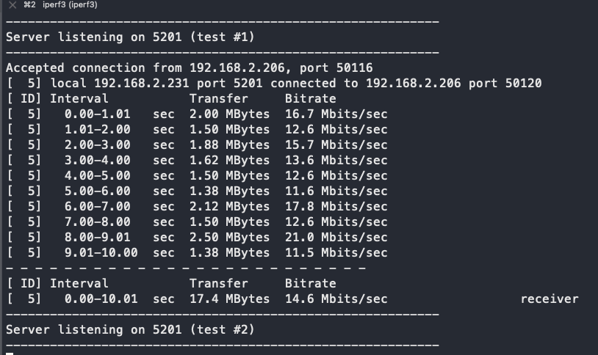Click the first Interval column header

[79, 99]
